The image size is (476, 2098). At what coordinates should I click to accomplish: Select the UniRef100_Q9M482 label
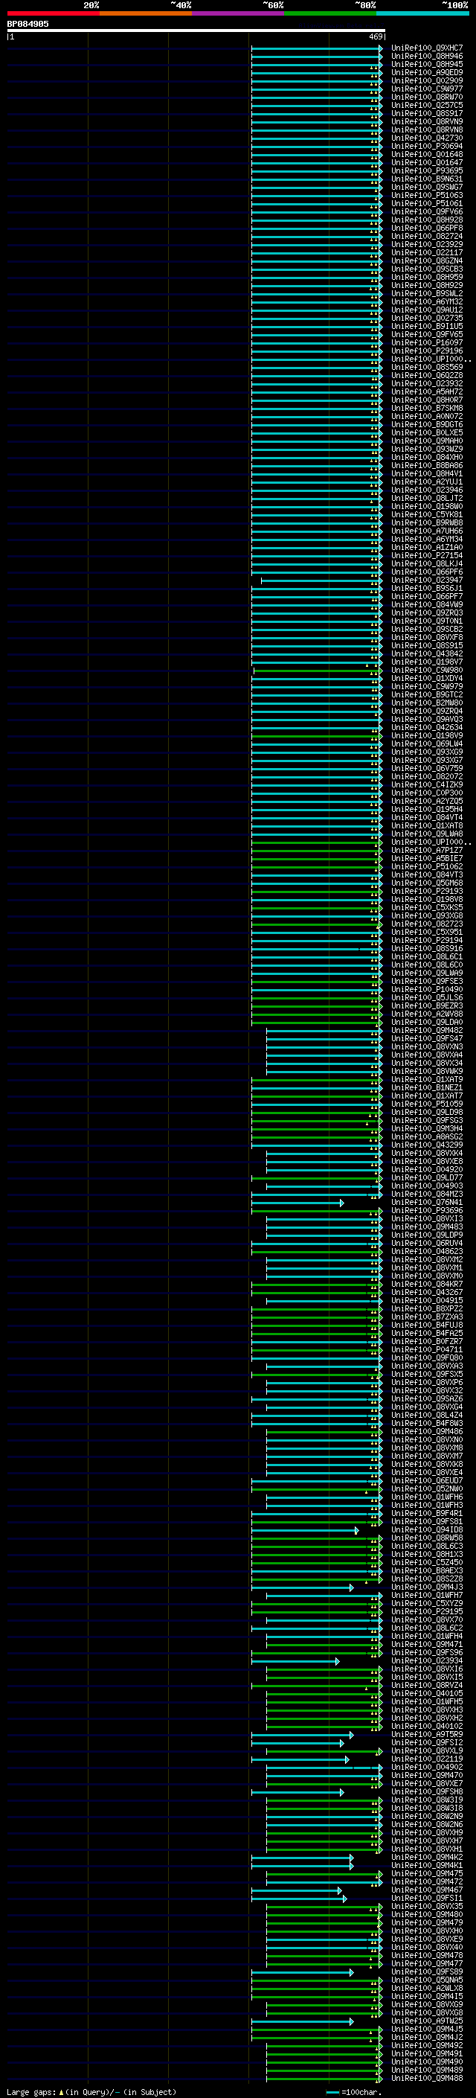point(427,1030)
